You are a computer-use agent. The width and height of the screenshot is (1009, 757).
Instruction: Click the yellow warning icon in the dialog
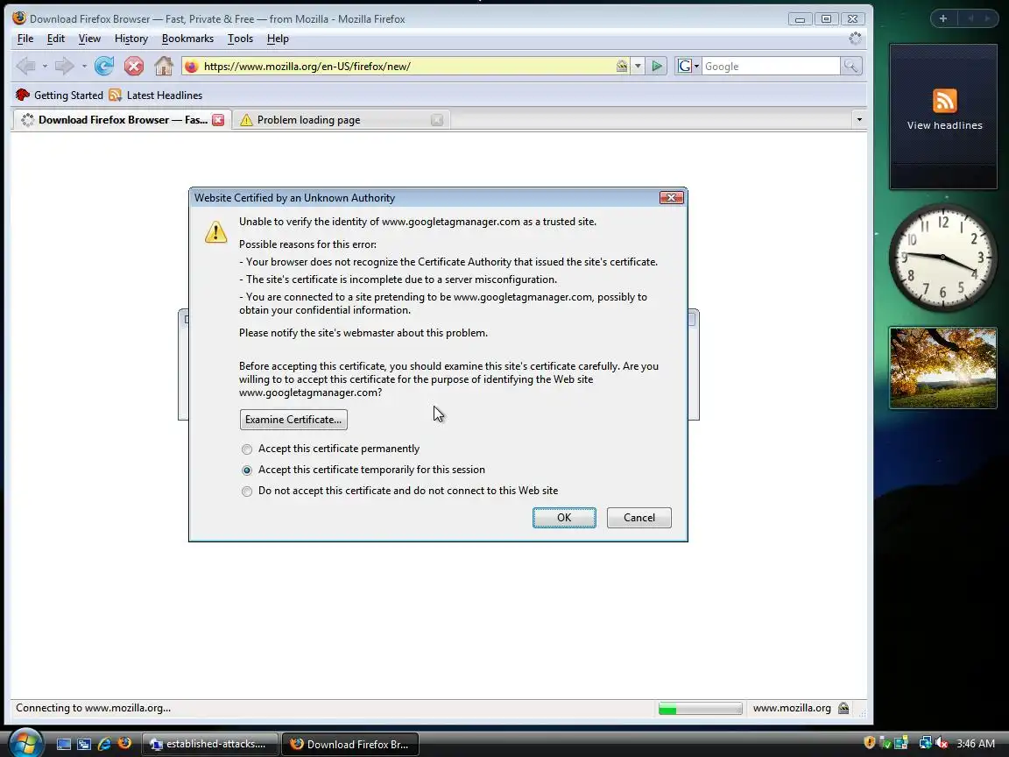(215, 231)
